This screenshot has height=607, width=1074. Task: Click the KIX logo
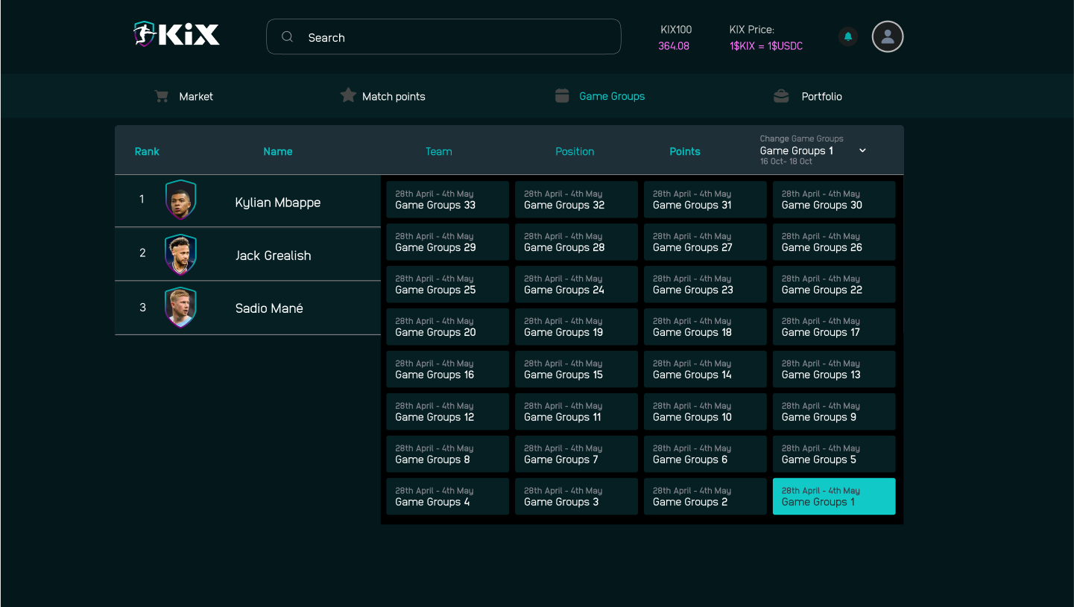tap(177, 34)
